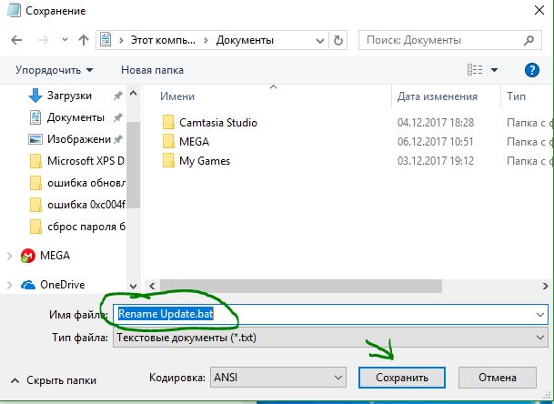The width and height of the screenshot is (554, 404).
Task: Open the file name history dropdown arrow
Action: click(x=539, y=314)
